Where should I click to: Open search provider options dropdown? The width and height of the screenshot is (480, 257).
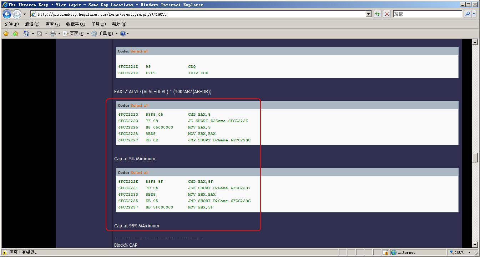pos(474,14)
